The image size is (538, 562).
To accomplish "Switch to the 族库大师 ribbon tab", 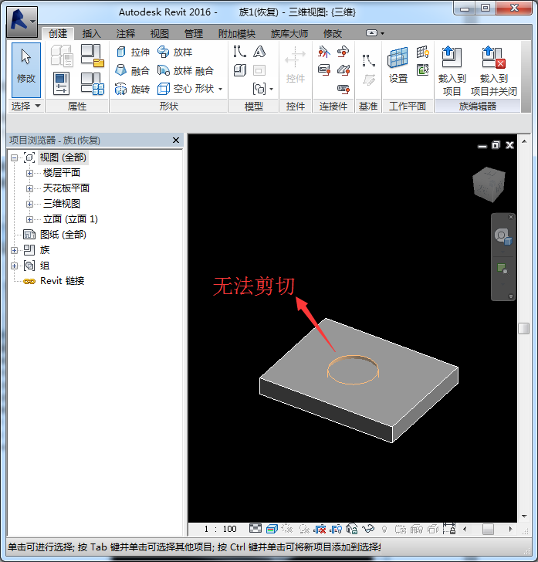I will click(x=289, y=34).
